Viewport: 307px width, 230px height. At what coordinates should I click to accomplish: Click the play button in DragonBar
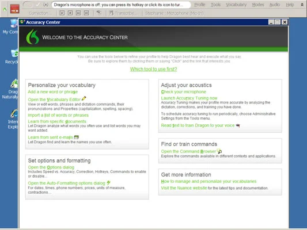pyautogui.click(x=62, y=13)
